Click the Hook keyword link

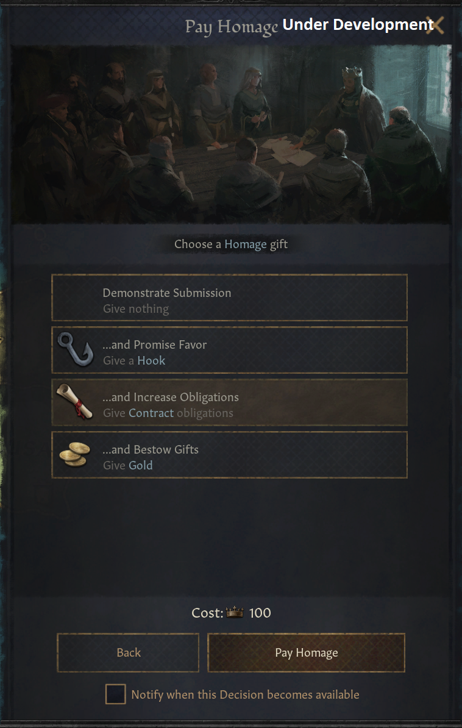pyautogui.click(x=151, y=361)
